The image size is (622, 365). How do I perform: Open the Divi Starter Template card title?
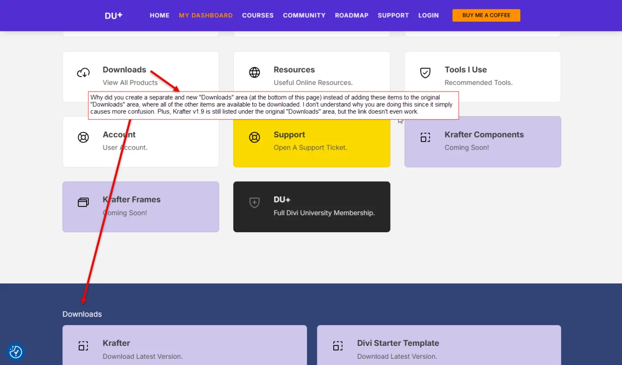click(x=398, y=343)
